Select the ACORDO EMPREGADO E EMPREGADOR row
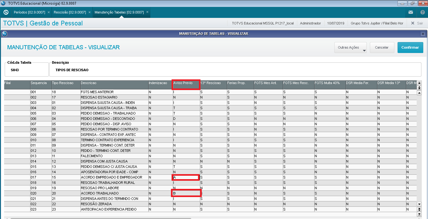The image size is (428, 219). pos(210,177)
